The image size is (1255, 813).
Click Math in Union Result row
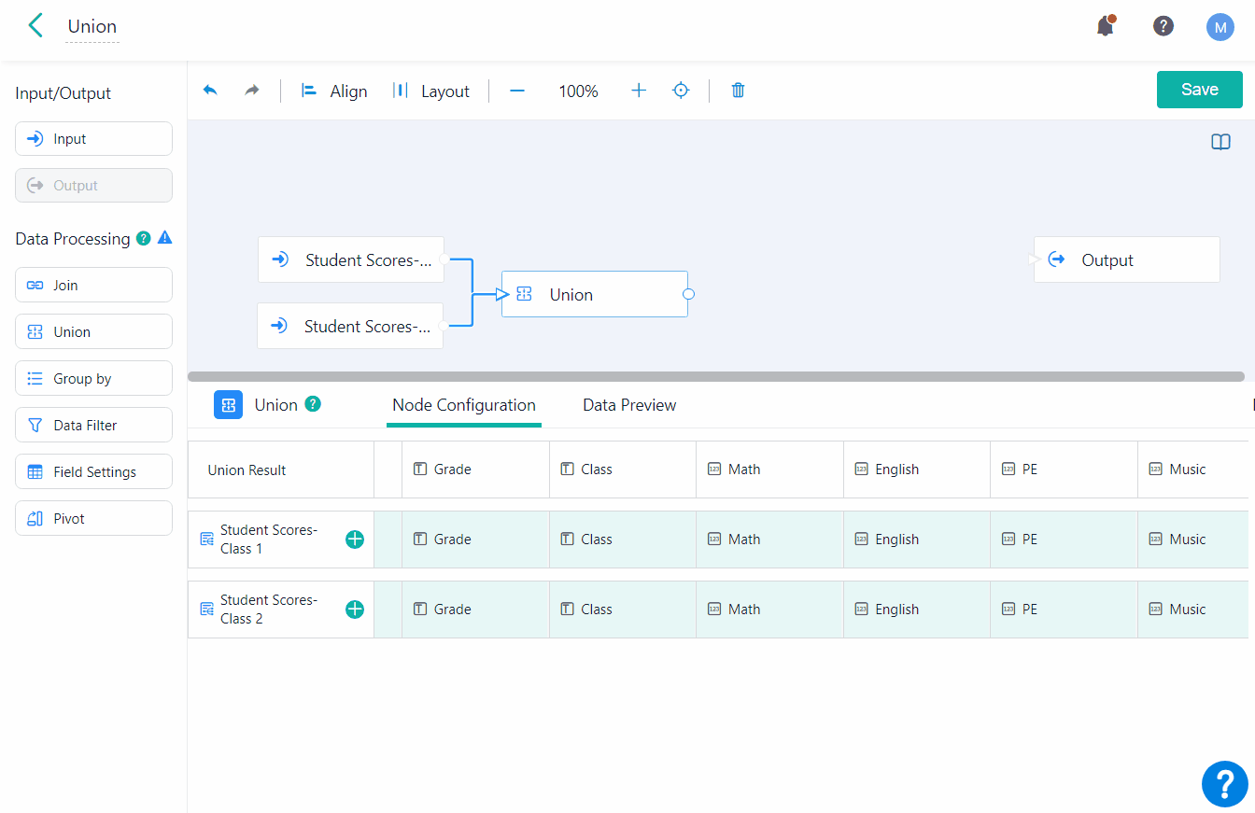[769, 470]
